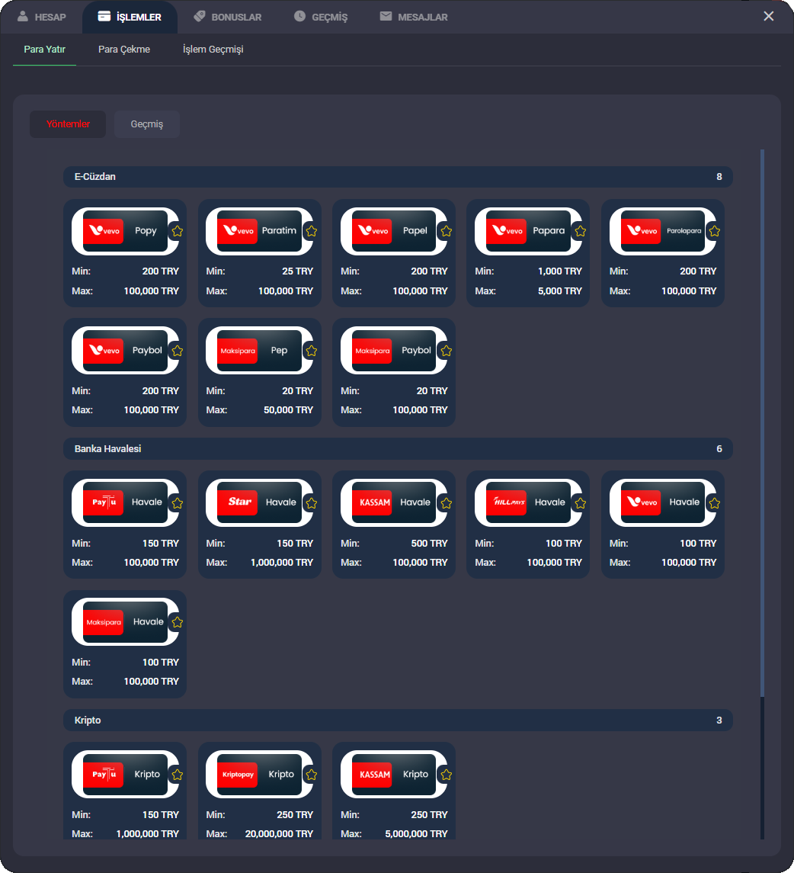Choose HillPays Havale payment method
794x873 pixels.
click(527, 502)
